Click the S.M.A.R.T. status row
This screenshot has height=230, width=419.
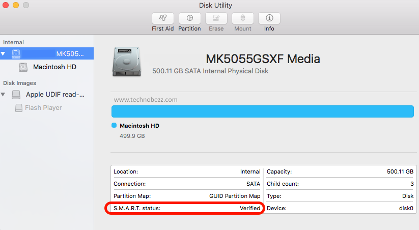pyautogui.click(x=187, y=208)
